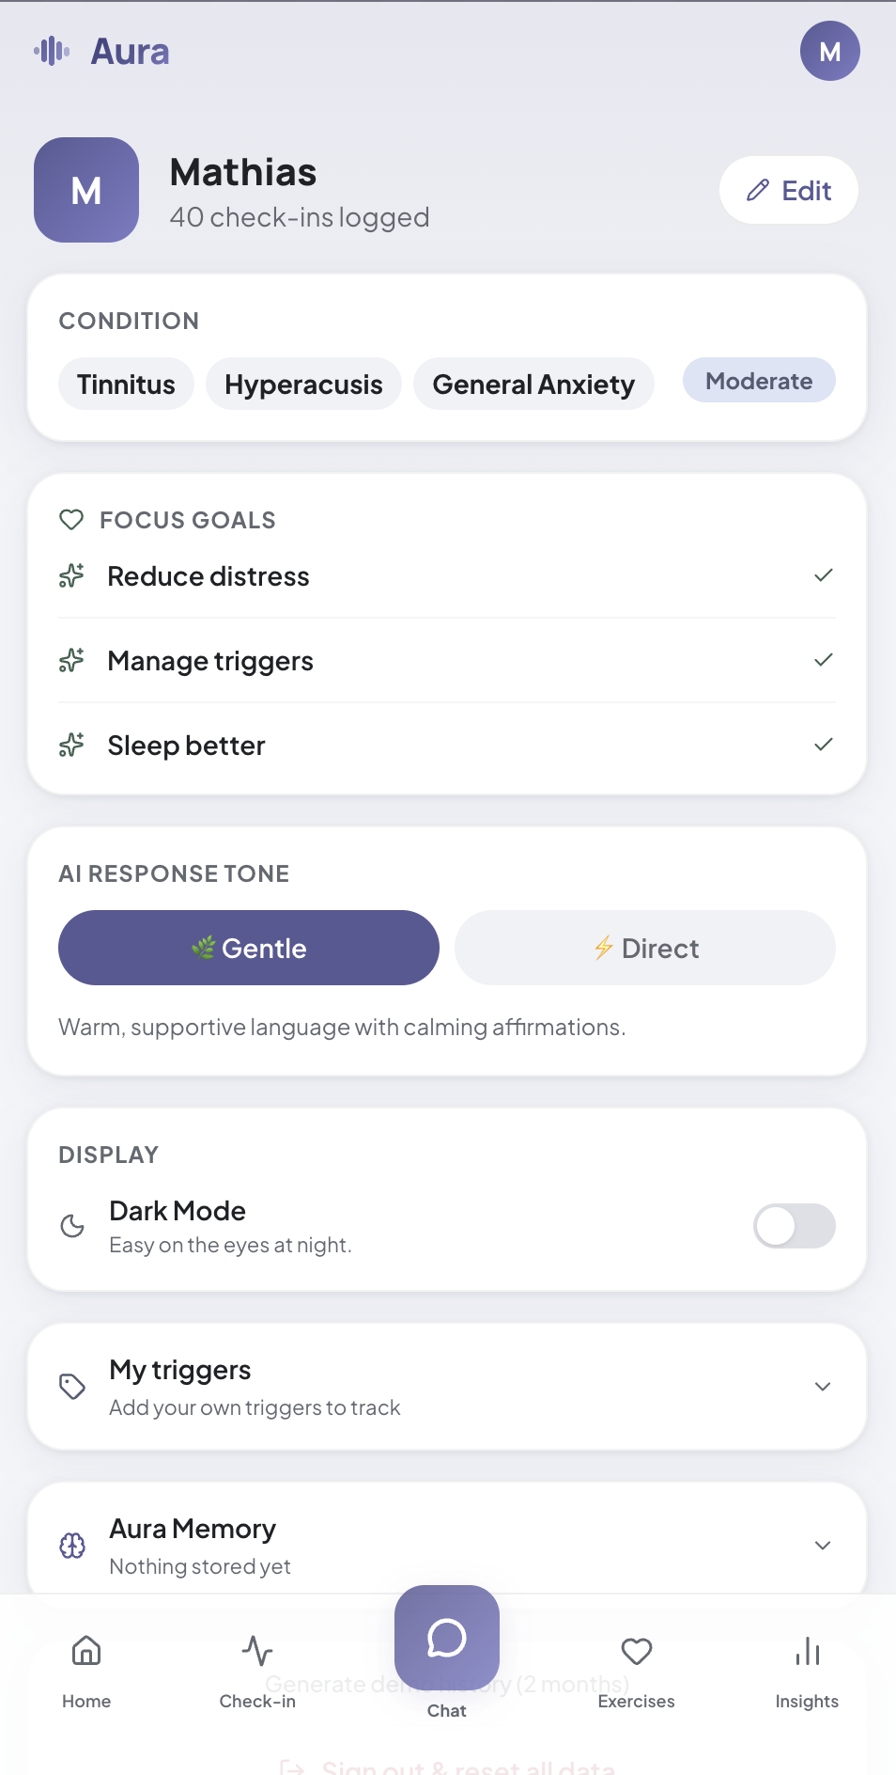Open the central Chat button
This screenshot has height=1775, width=896.
(447, 1638)
